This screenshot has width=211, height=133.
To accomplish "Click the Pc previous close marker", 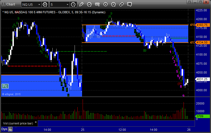I will [x=5, y=86].
